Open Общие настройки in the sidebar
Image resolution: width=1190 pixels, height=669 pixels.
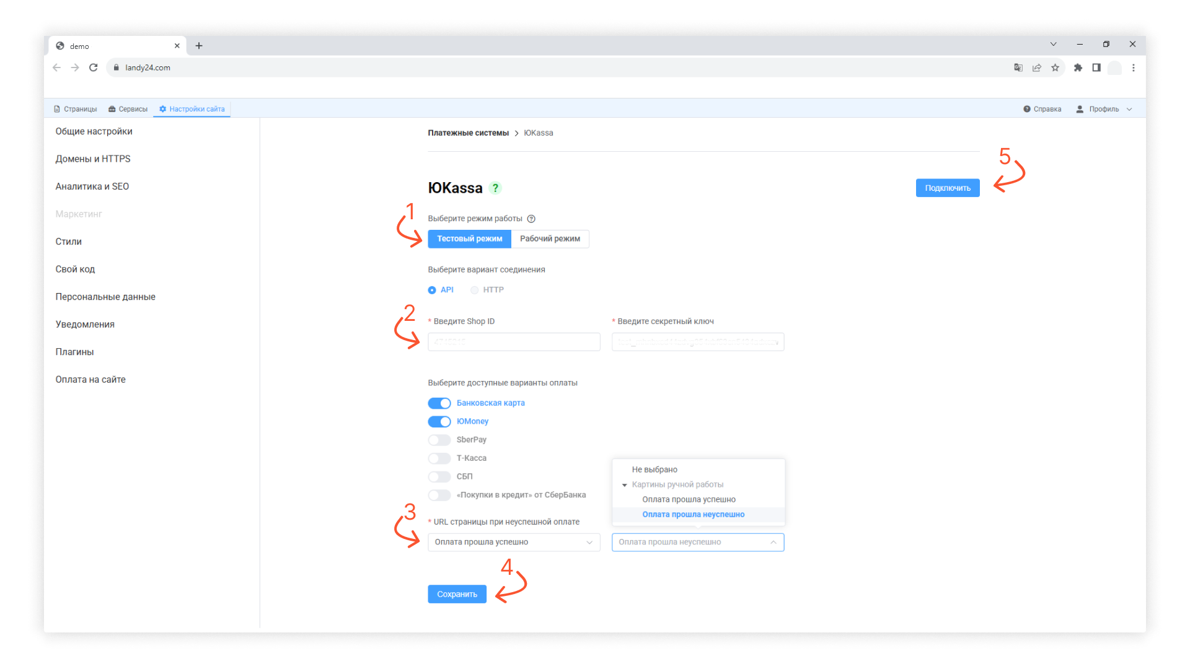tap(94, 131)
